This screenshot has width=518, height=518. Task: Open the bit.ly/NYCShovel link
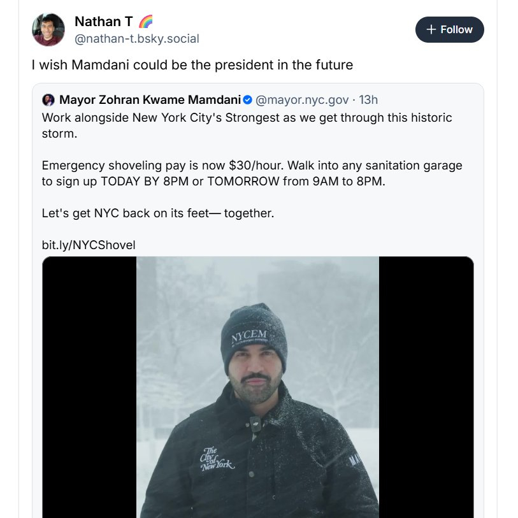[89, 245]
